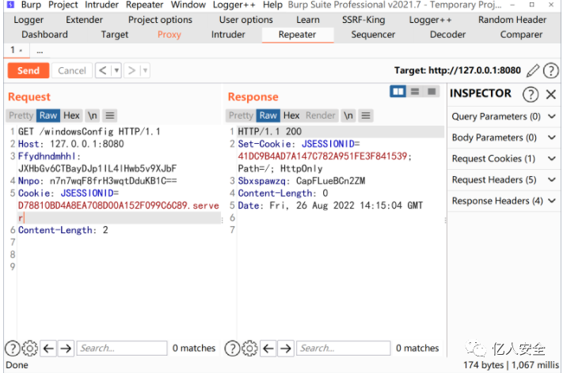Image resolution: width=563 pixels, height=373 pixels.
Task: Go forward to next request in history
Action: tap(131, 70)
